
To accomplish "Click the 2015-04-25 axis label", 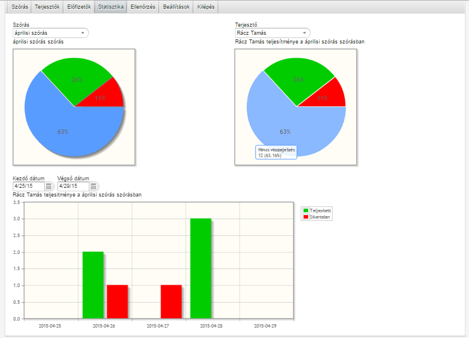I will coord(50,326).
